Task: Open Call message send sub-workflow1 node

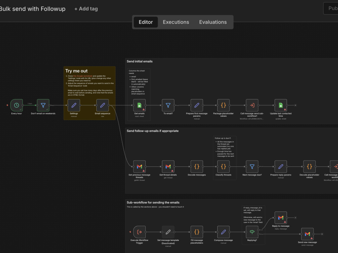Action: click(252, 105)
